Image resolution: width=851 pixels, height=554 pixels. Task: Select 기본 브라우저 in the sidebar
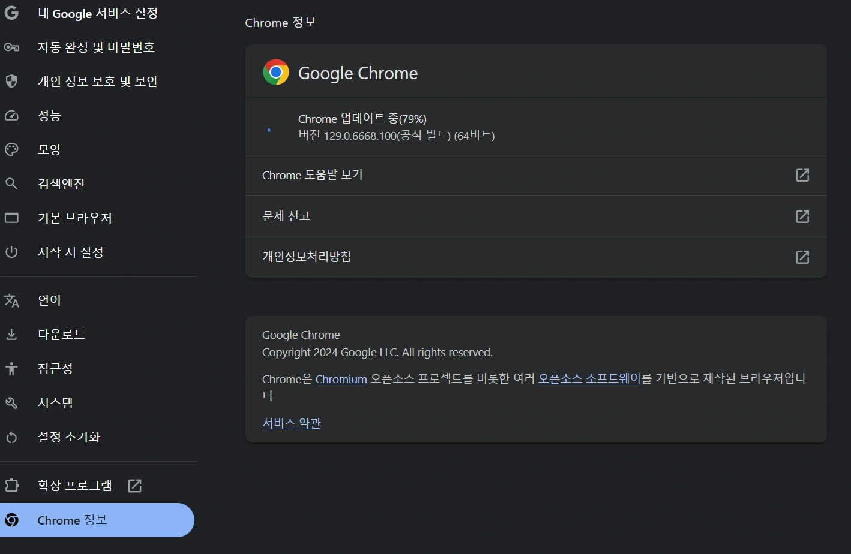point(74,218)
